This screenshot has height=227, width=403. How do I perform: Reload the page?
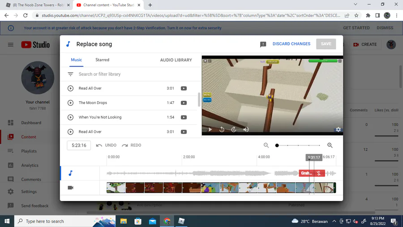pyautogui.click(x=25, y=15)
